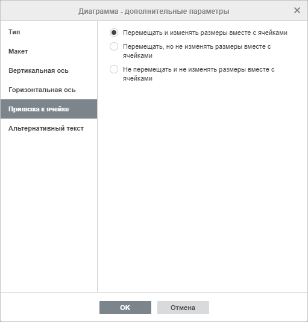Select radio button for move and size with cells
The width and height of the screenshot is (308, 322).
tap(114, 33)
